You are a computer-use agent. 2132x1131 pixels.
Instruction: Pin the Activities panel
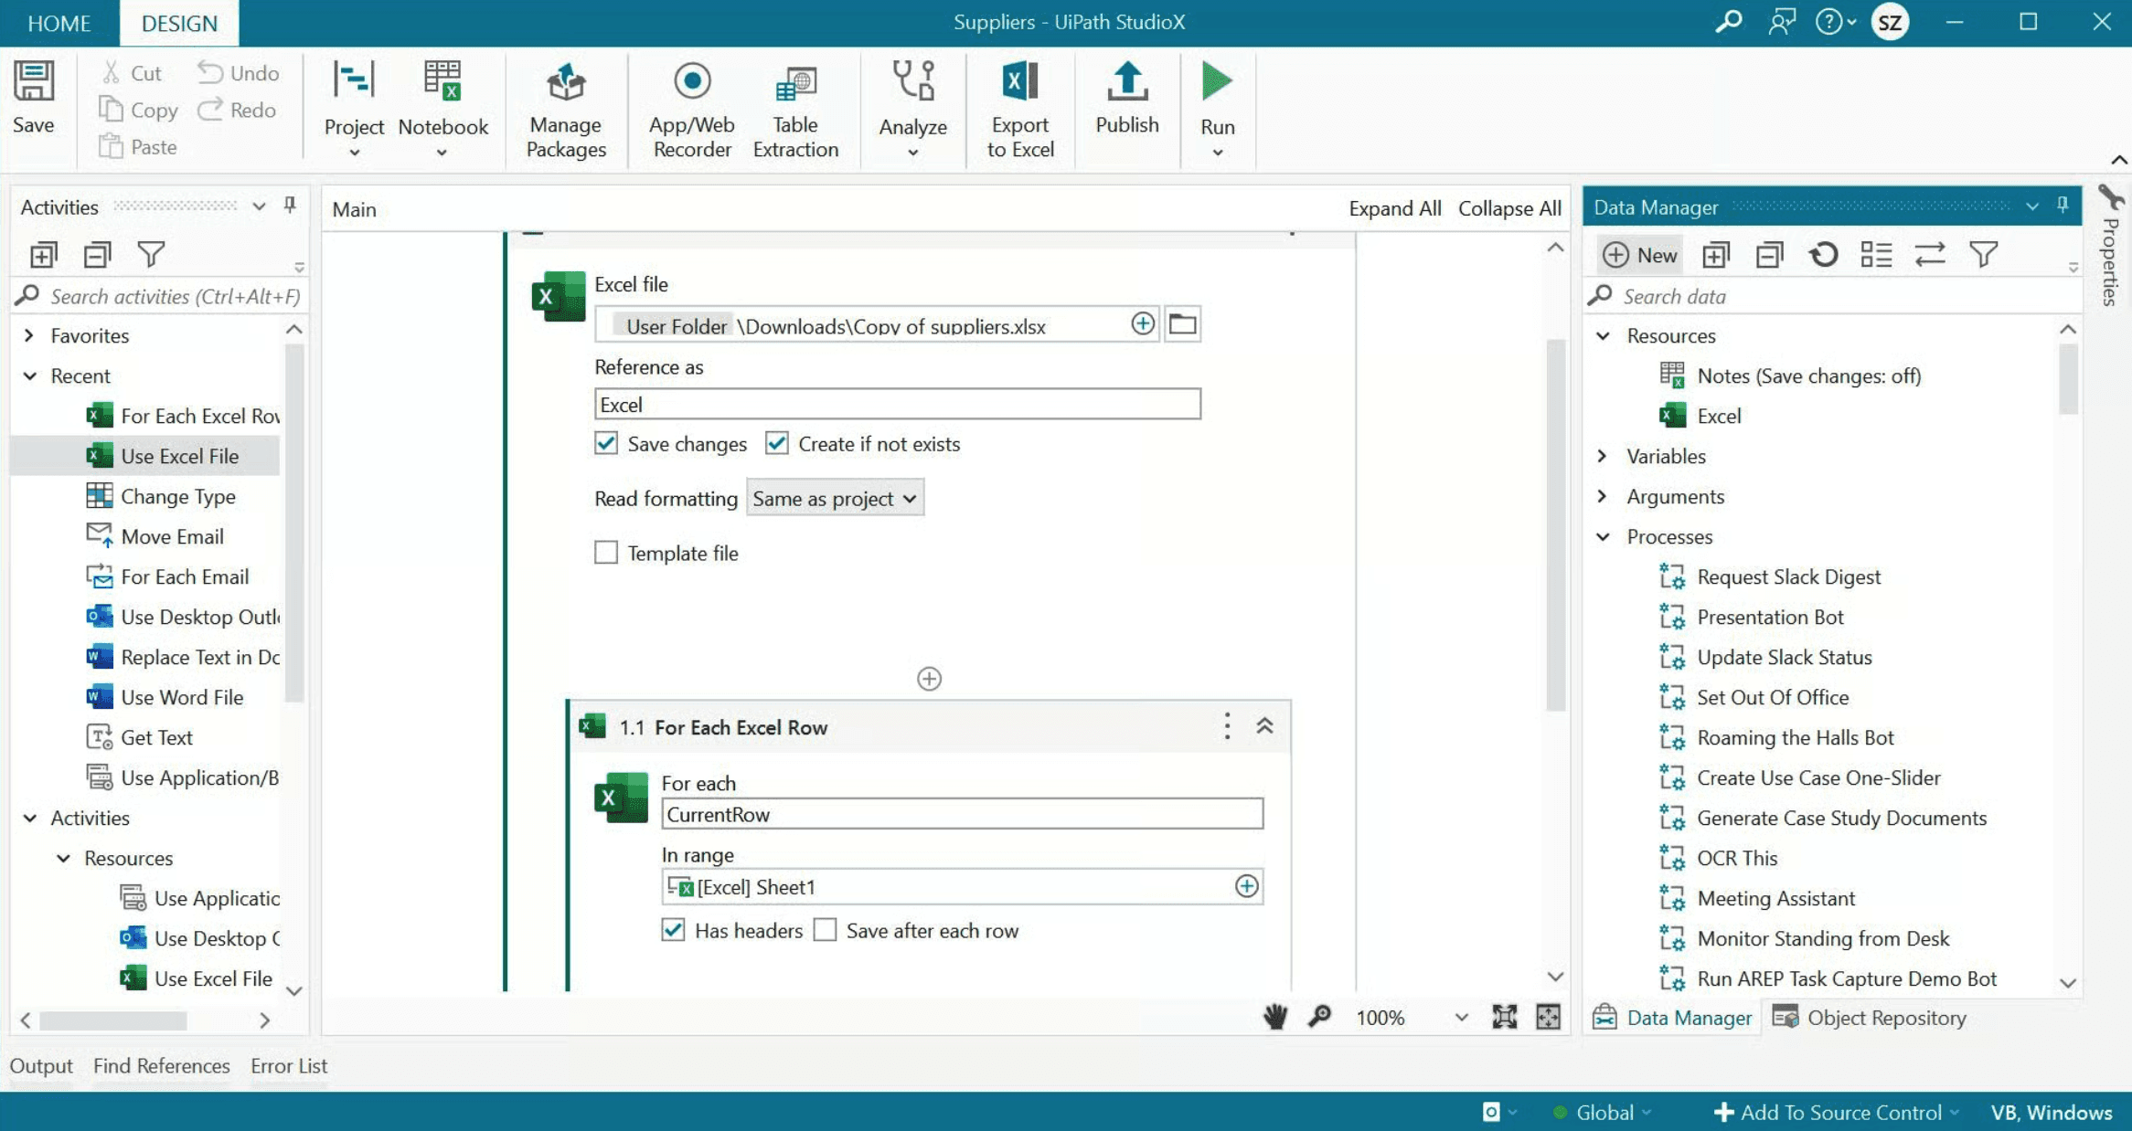click(x=290, y=206)
